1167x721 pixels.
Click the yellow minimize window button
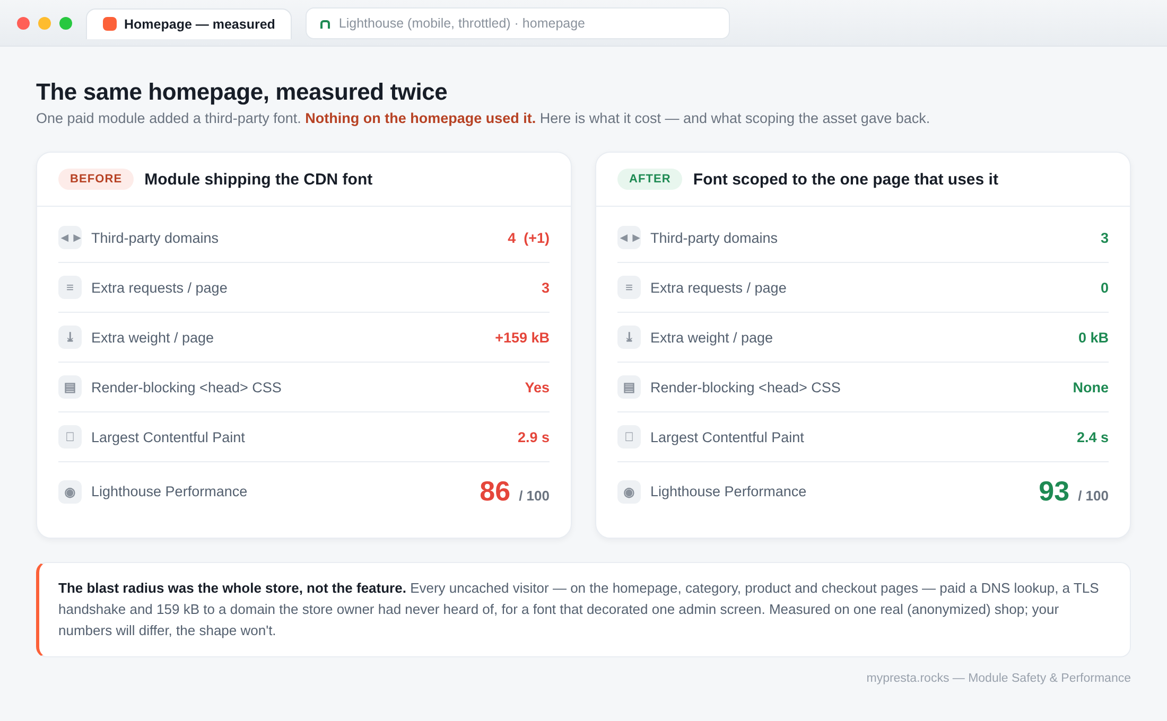point(45,23)
